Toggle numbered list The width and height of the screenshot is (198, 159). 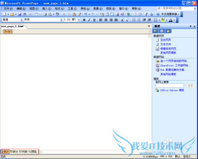click(x=134, y=20)
